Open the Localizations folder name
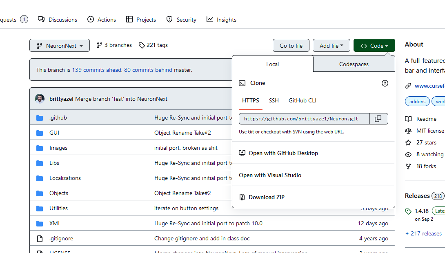The width and height of the screenshot is (445, 253). (65, 178)
